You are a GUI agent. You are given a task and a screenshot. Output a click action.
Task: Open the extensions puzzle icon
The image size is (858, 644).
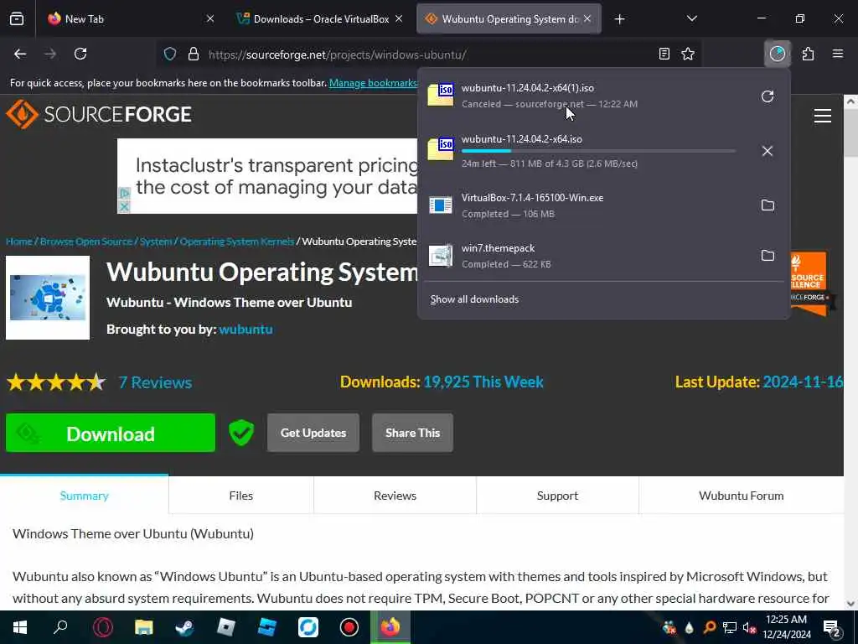808,54
